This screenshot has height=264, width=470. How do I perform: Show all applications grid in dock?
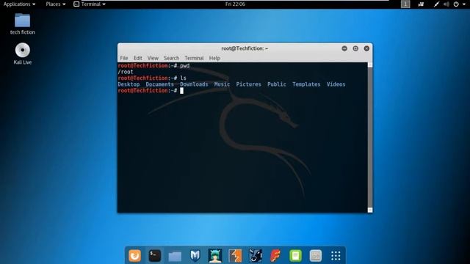(x=336, y=256)
